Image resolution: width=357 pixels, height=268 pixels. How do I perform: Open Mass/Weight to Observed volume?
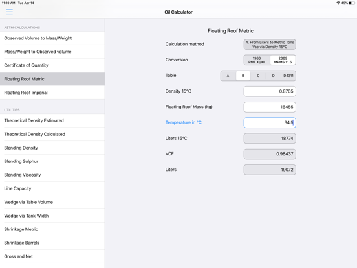[x=52, y=52]
